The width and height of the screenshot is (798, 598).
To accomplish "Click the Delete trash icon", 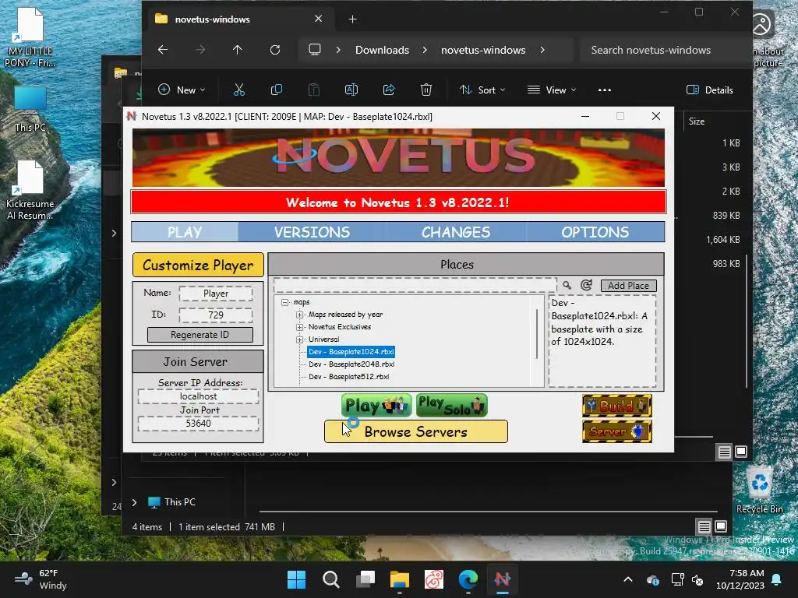I will [x=426, y=90].
